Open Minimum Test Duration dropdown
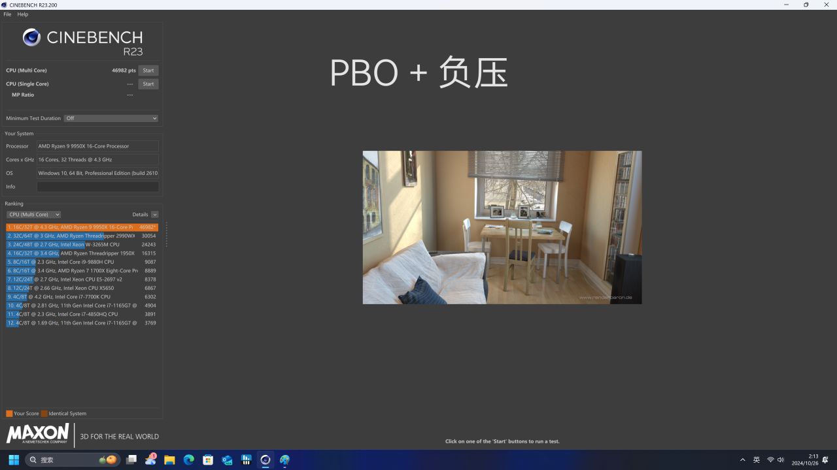 click(111, 118)
